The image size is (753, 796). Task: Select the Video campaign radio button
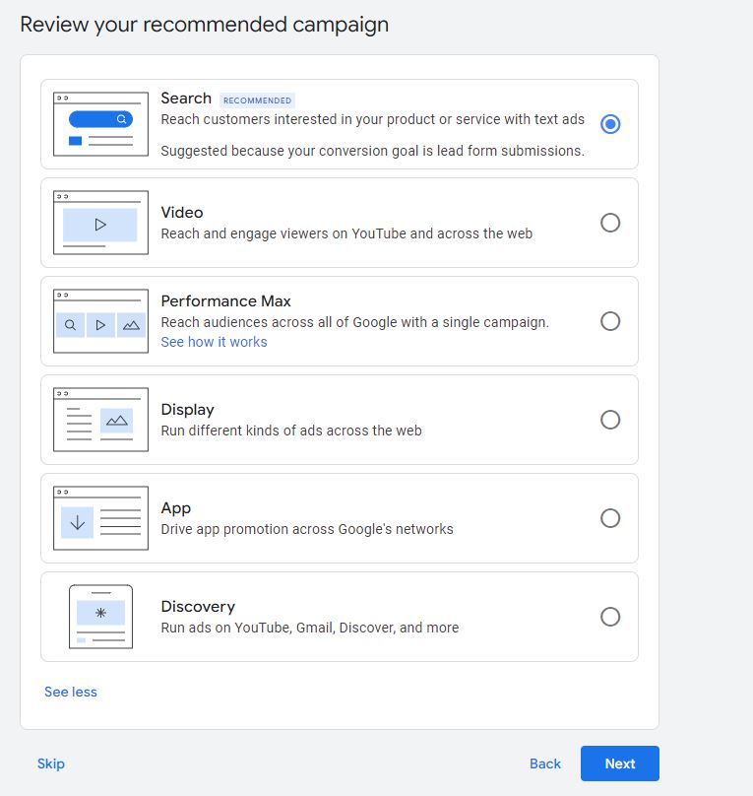pos(610,223)
